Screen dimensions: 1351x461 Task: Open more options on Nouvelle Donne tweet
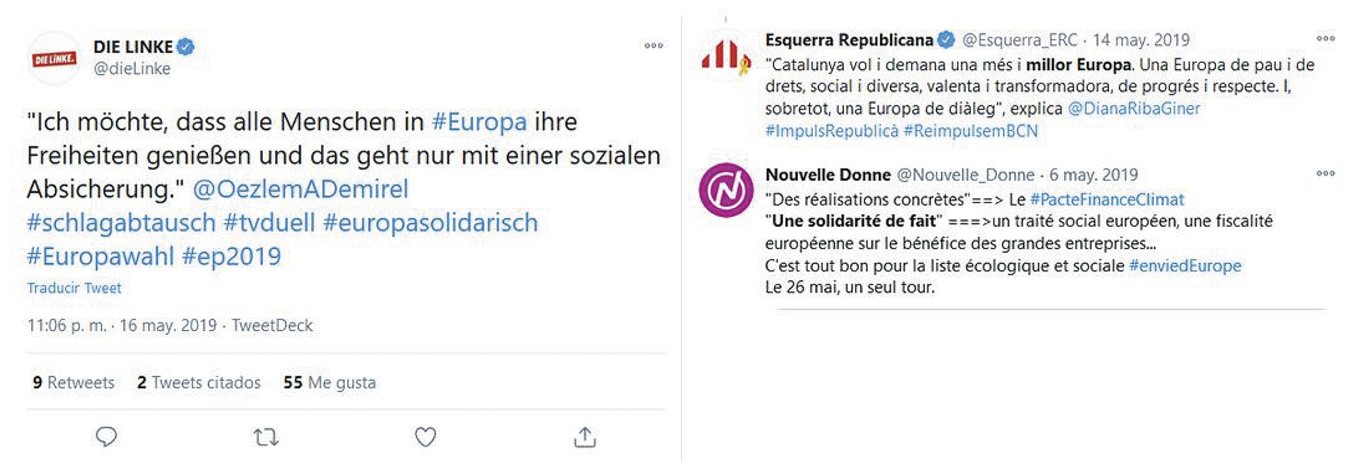pyautogui.click(x=1326, y=173)
